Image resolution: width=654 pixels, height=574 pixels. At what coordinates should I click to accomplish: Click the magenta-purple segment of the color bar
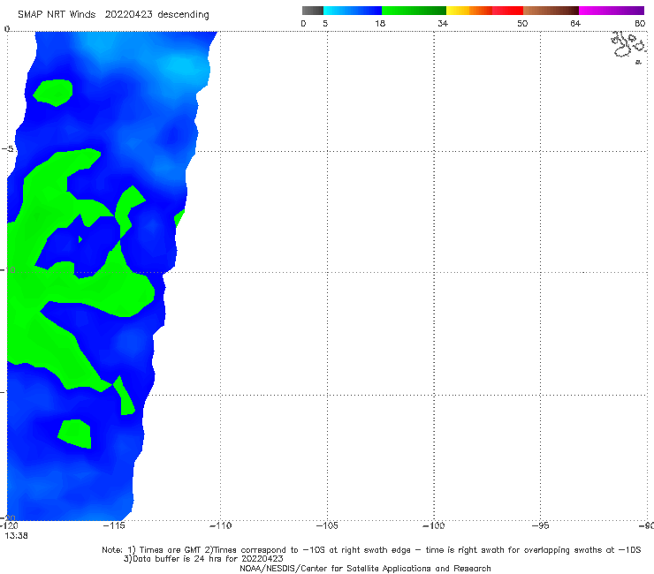(612, 11)
